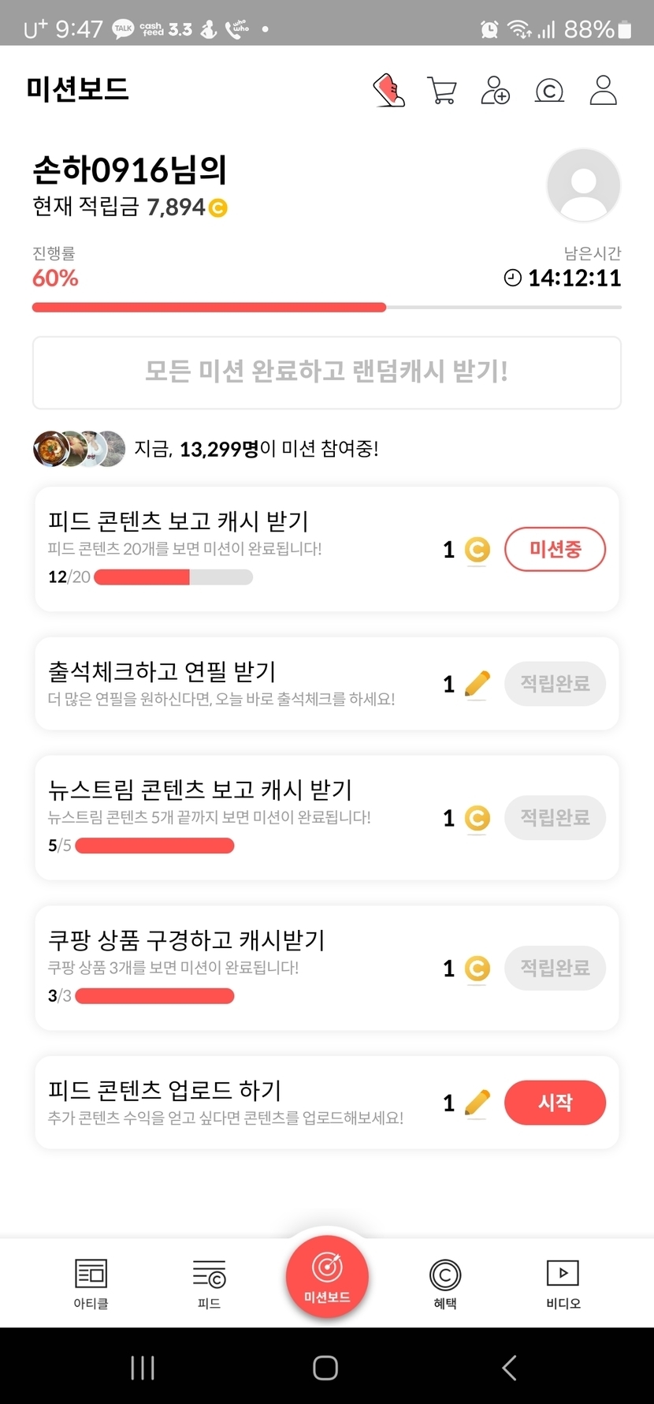The image size is (654, 1404).
Task: Tap the Android back navigation button
Action: (x=510, y=1368)
